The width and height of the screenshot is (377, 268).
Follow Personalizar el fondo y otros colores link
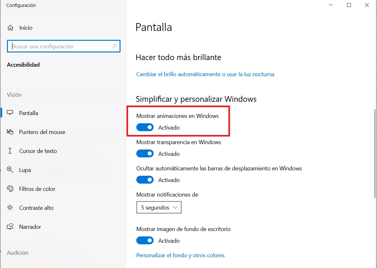coord(180,255)
